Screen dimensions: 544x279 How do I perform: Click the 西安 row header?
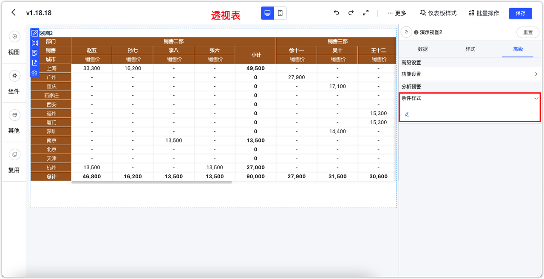(x=51, y=104)
